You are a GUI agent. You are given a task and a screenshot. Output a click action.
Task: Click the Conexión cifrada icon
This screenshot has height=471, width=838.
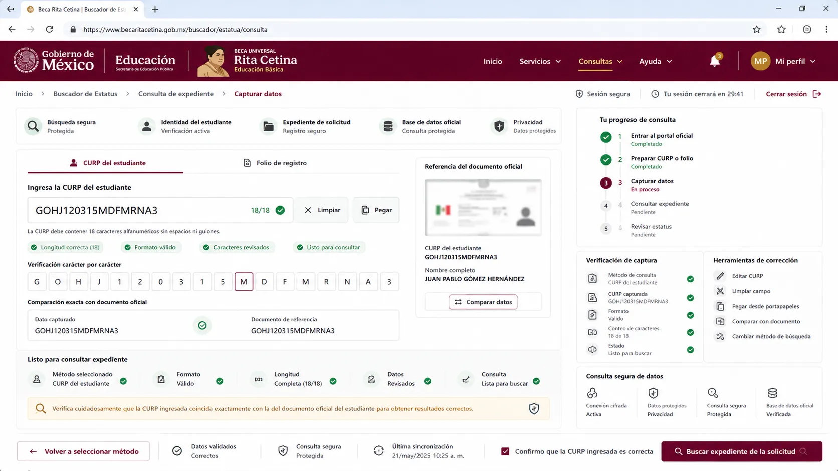pos(592,393)
